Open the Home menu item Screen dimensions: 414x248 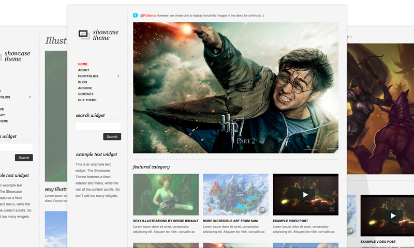pyautogui.click(x=83, y=64)
